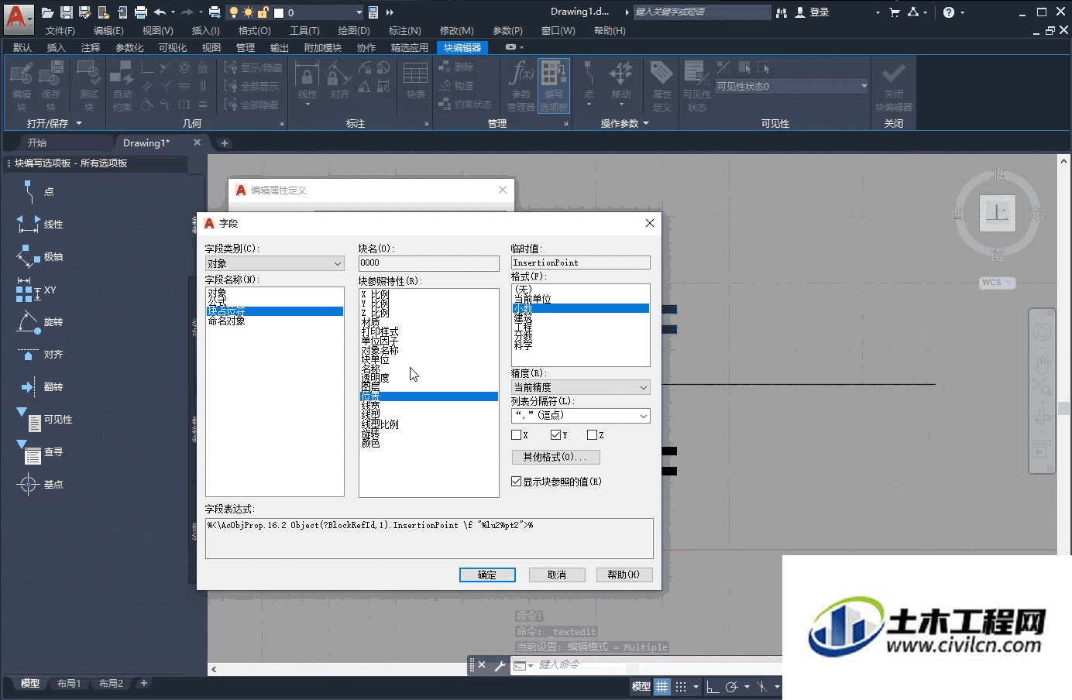Open the 文件(F) menu
This screenshot has height=700, width=1072.
point(60,31)
